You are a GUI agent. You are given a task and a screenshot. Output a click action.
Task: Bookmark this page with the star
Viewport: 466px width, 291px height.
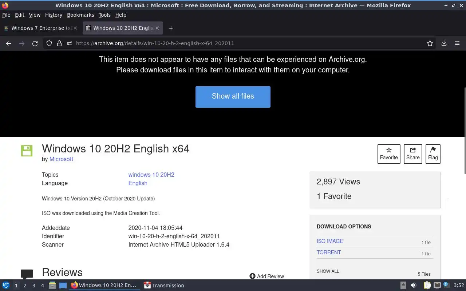pyautogui.click(x=430, y=43)
